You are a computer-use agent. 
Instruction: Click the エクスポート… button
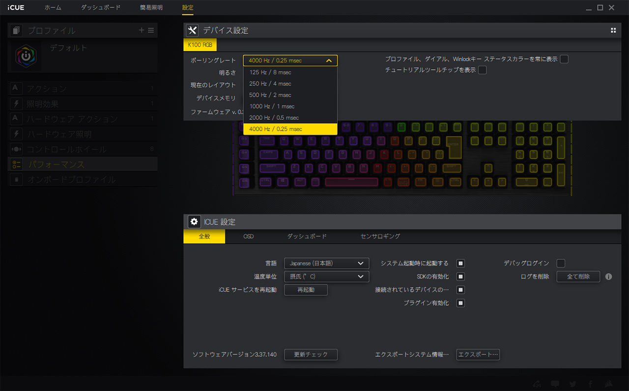[x=478, y=355]
